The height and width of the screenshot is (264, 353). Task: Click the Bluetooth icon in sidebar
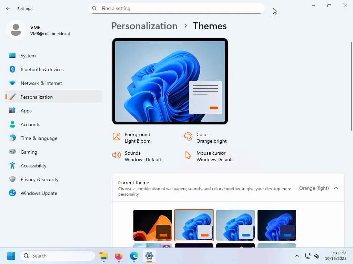[x=12, y=69]
